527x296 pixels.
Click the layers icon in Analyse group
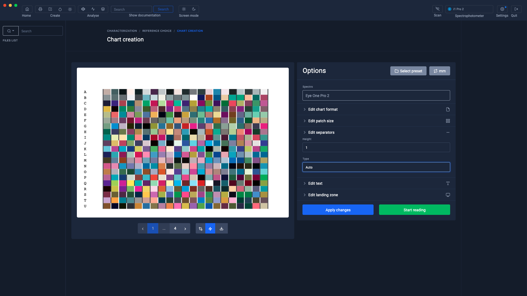103,9
